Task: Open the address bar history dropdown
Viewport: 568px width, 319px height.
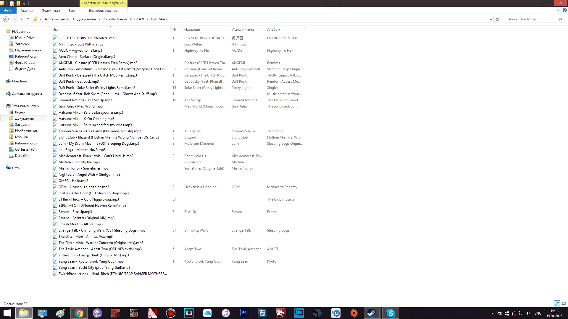Action: pos(491,19)
